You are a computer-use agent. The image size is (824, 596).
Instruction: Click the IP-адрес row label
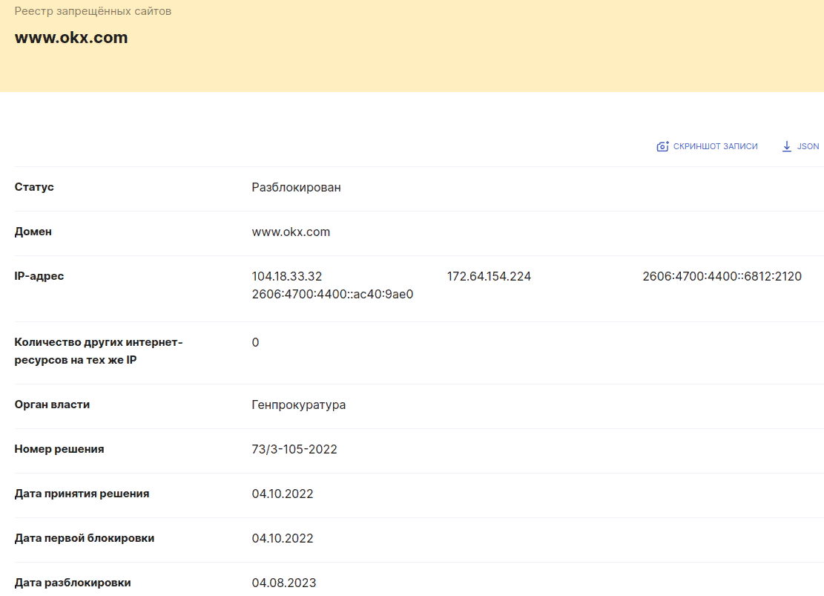[x=39, y=276]
